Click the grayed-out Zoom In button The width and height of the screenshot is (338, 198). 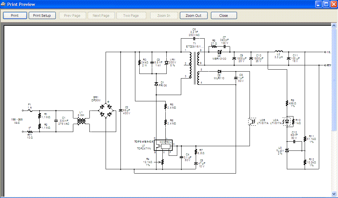point(164,16)
